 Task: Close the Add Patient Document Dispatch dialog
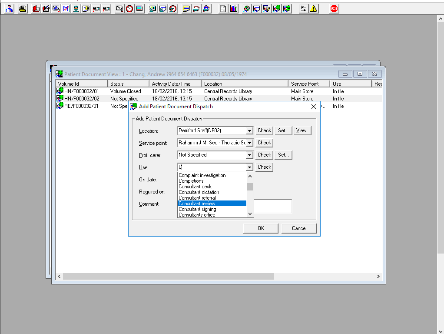pos(314,107)
